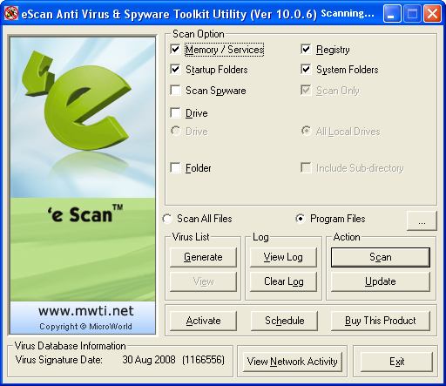
Task: Click the 30 Aug 2008 signature date
Action: click(x=149, y=360)
